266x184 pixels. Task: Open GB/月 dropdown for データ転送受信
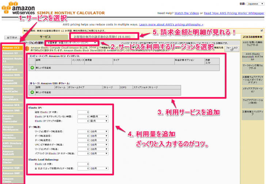click(x=99, y=140)
